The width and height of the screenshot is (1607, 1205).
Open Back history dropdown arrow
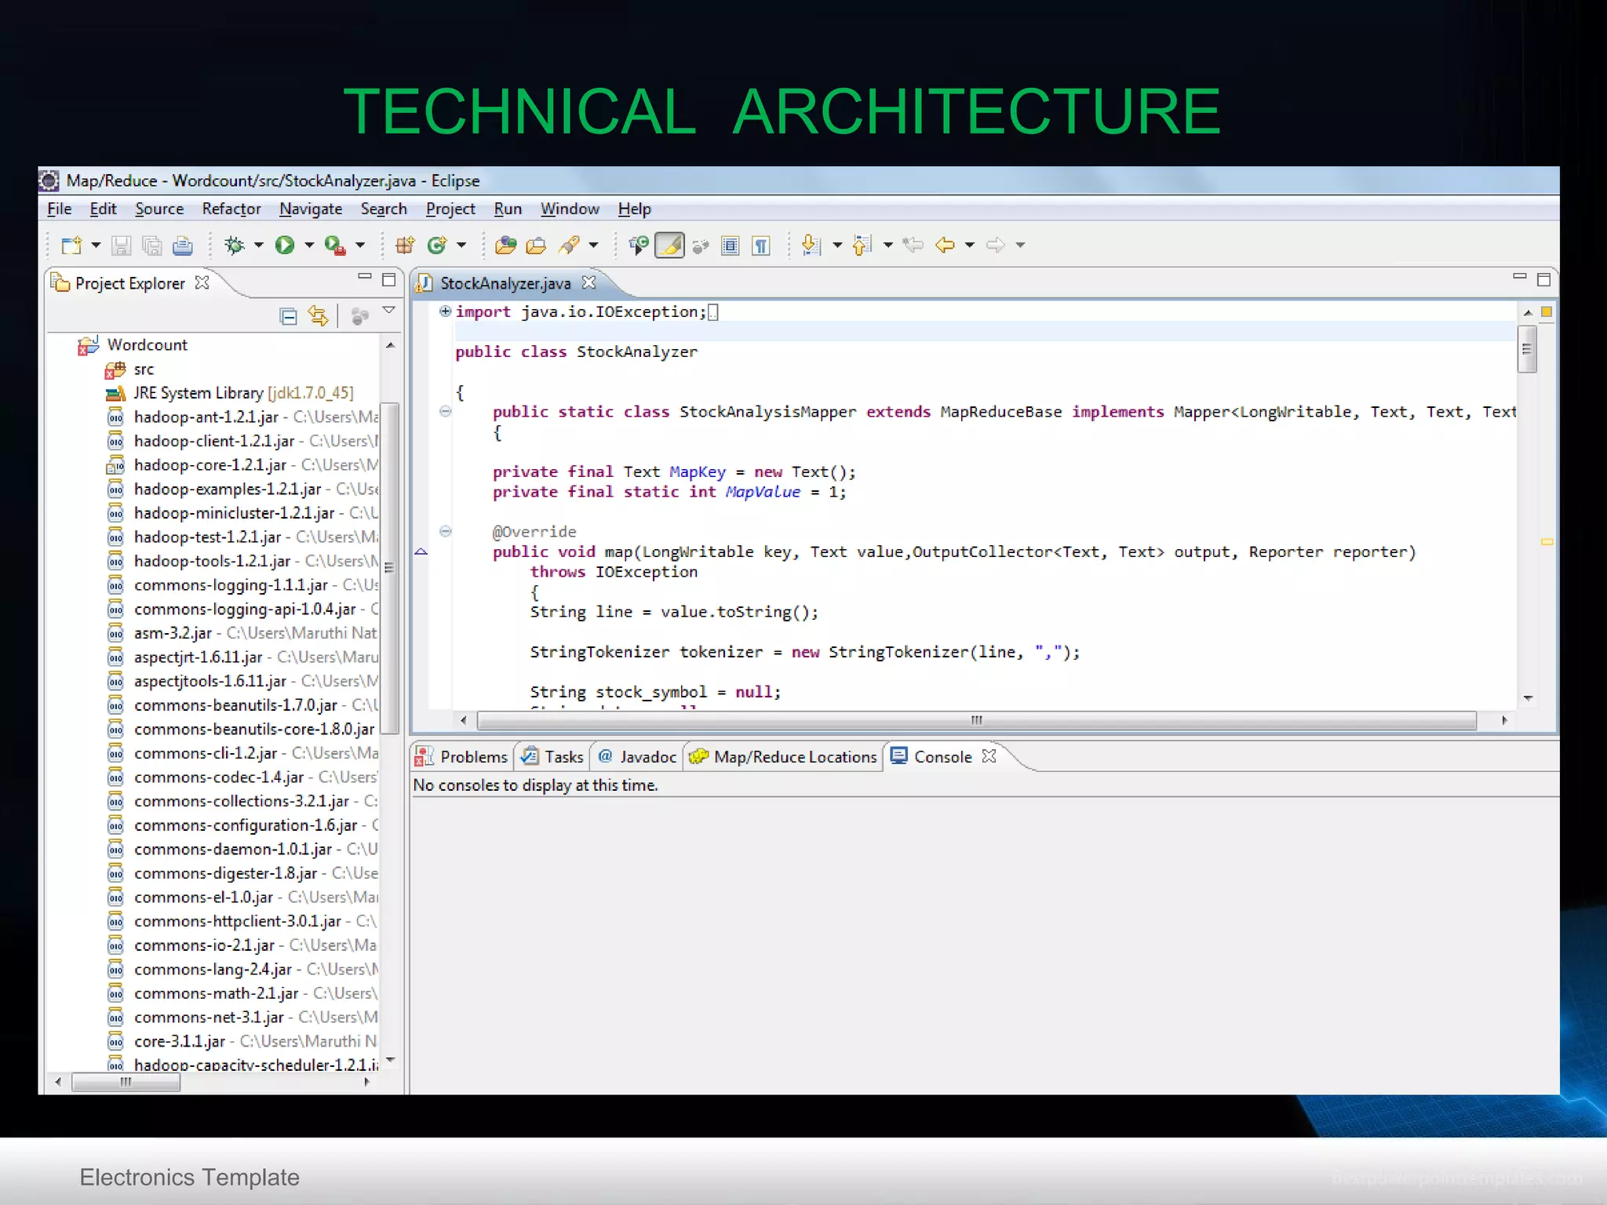click(x=970, y=246)
